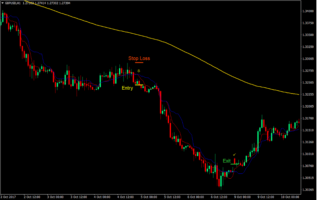This screenshot has height=200, width=317.
Task: Click the Entry text label
Action: tap(127, 88)
